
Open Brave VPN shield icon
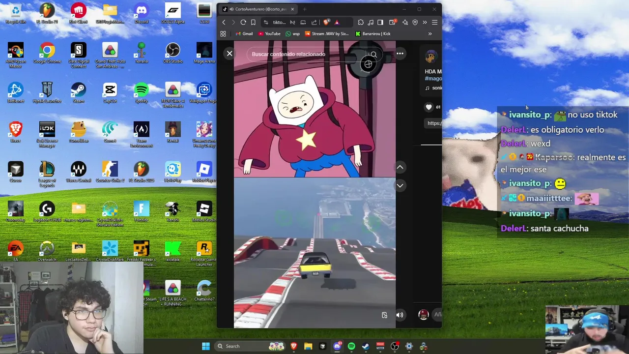tap(415, 22)
